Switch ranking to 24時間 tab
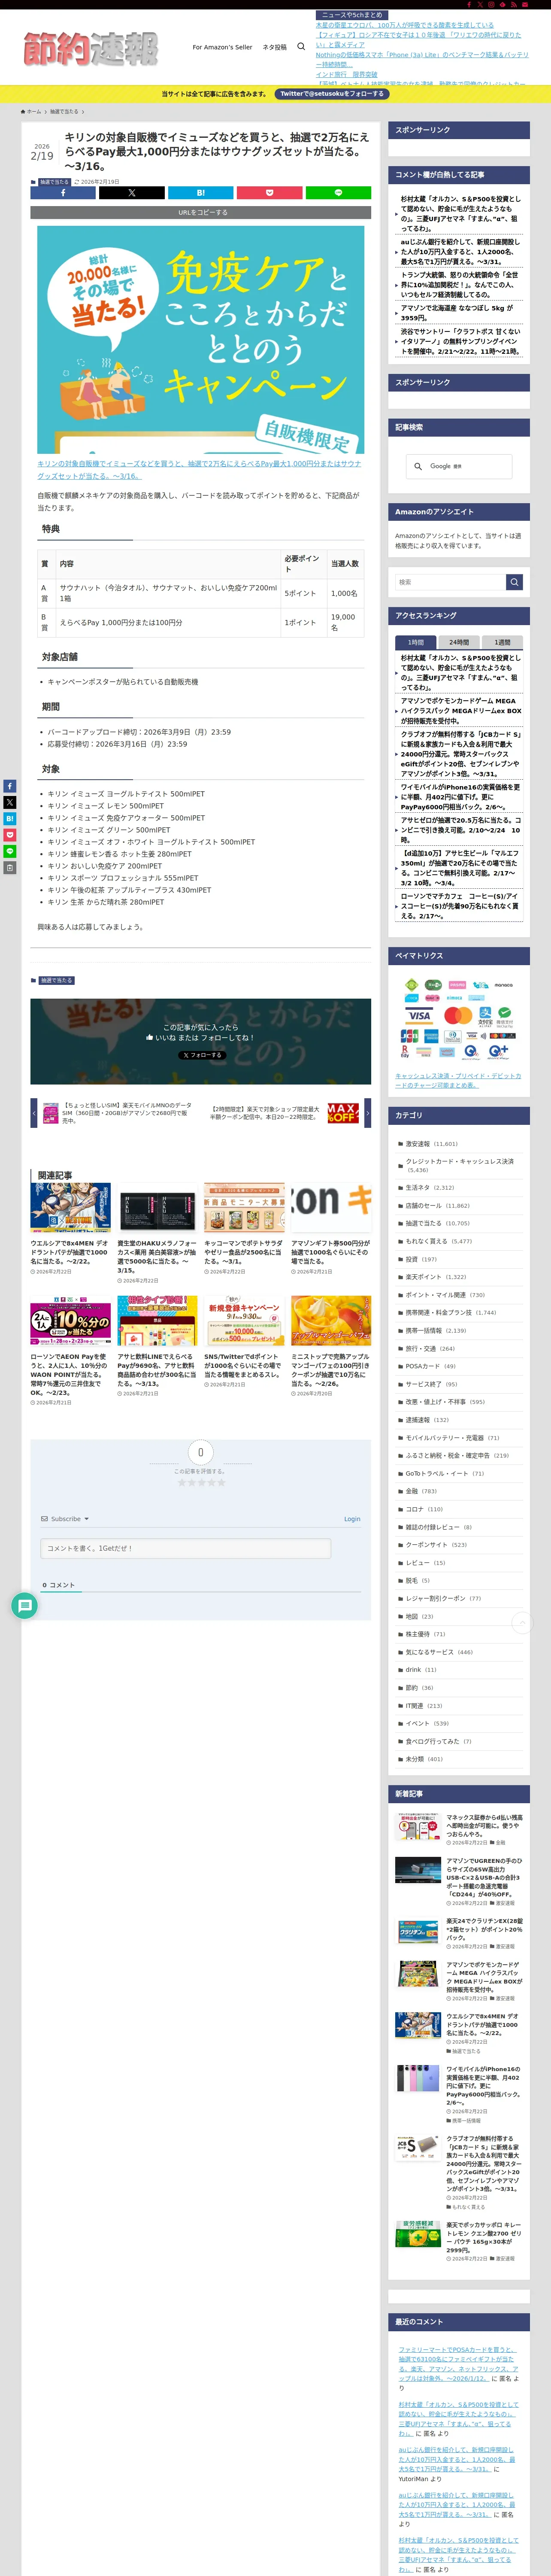 coord(459,642)
